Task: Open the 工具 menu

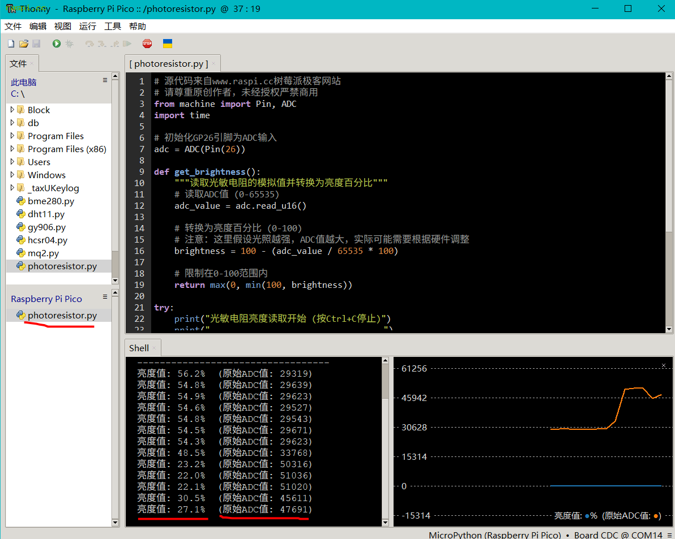Action: point(112,26)
